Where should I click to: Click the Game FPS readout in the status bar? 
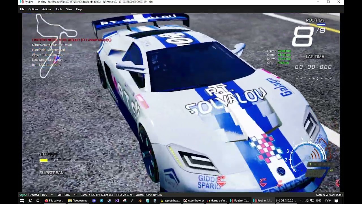pyautogui.click(x=97, y=195)
